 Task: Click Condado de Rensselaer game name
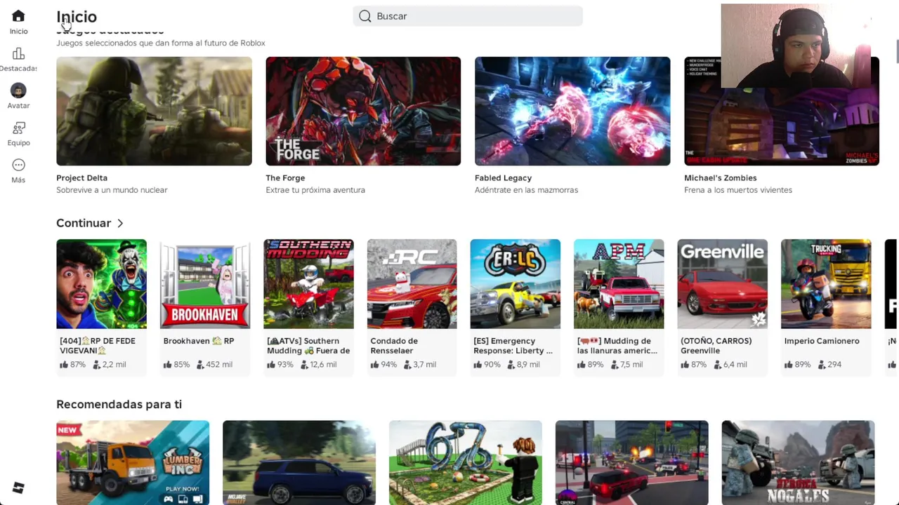pos(394,346)
